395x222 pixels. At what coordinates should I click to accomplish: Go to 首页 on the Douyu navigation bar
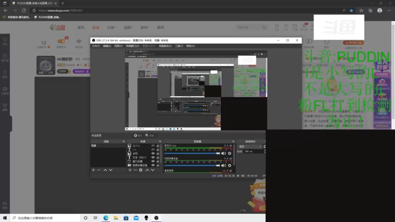click(81, 28)
